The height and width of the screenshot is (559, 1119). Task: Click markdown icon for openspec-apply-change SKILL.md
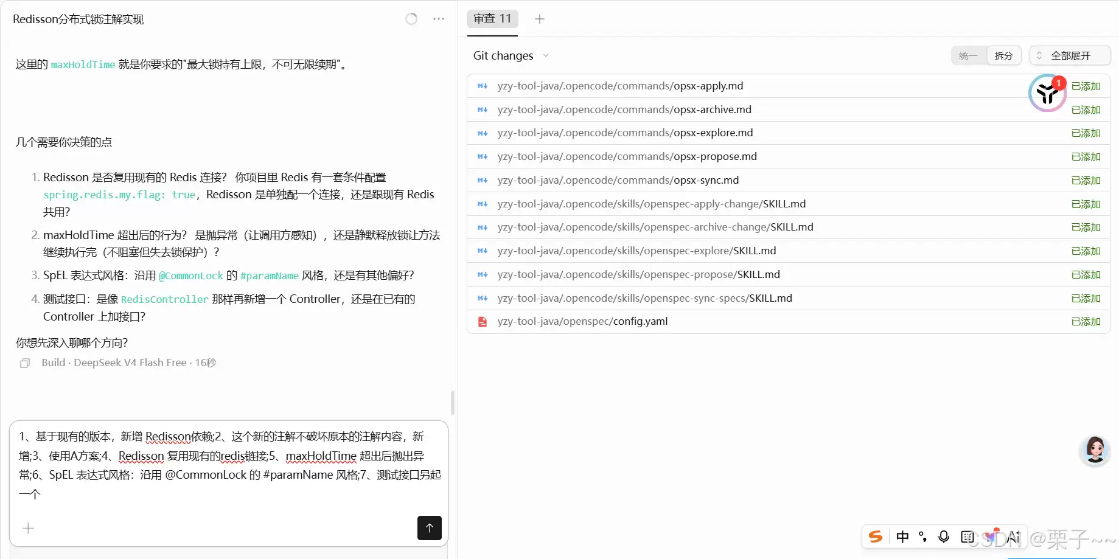(483, 204)
